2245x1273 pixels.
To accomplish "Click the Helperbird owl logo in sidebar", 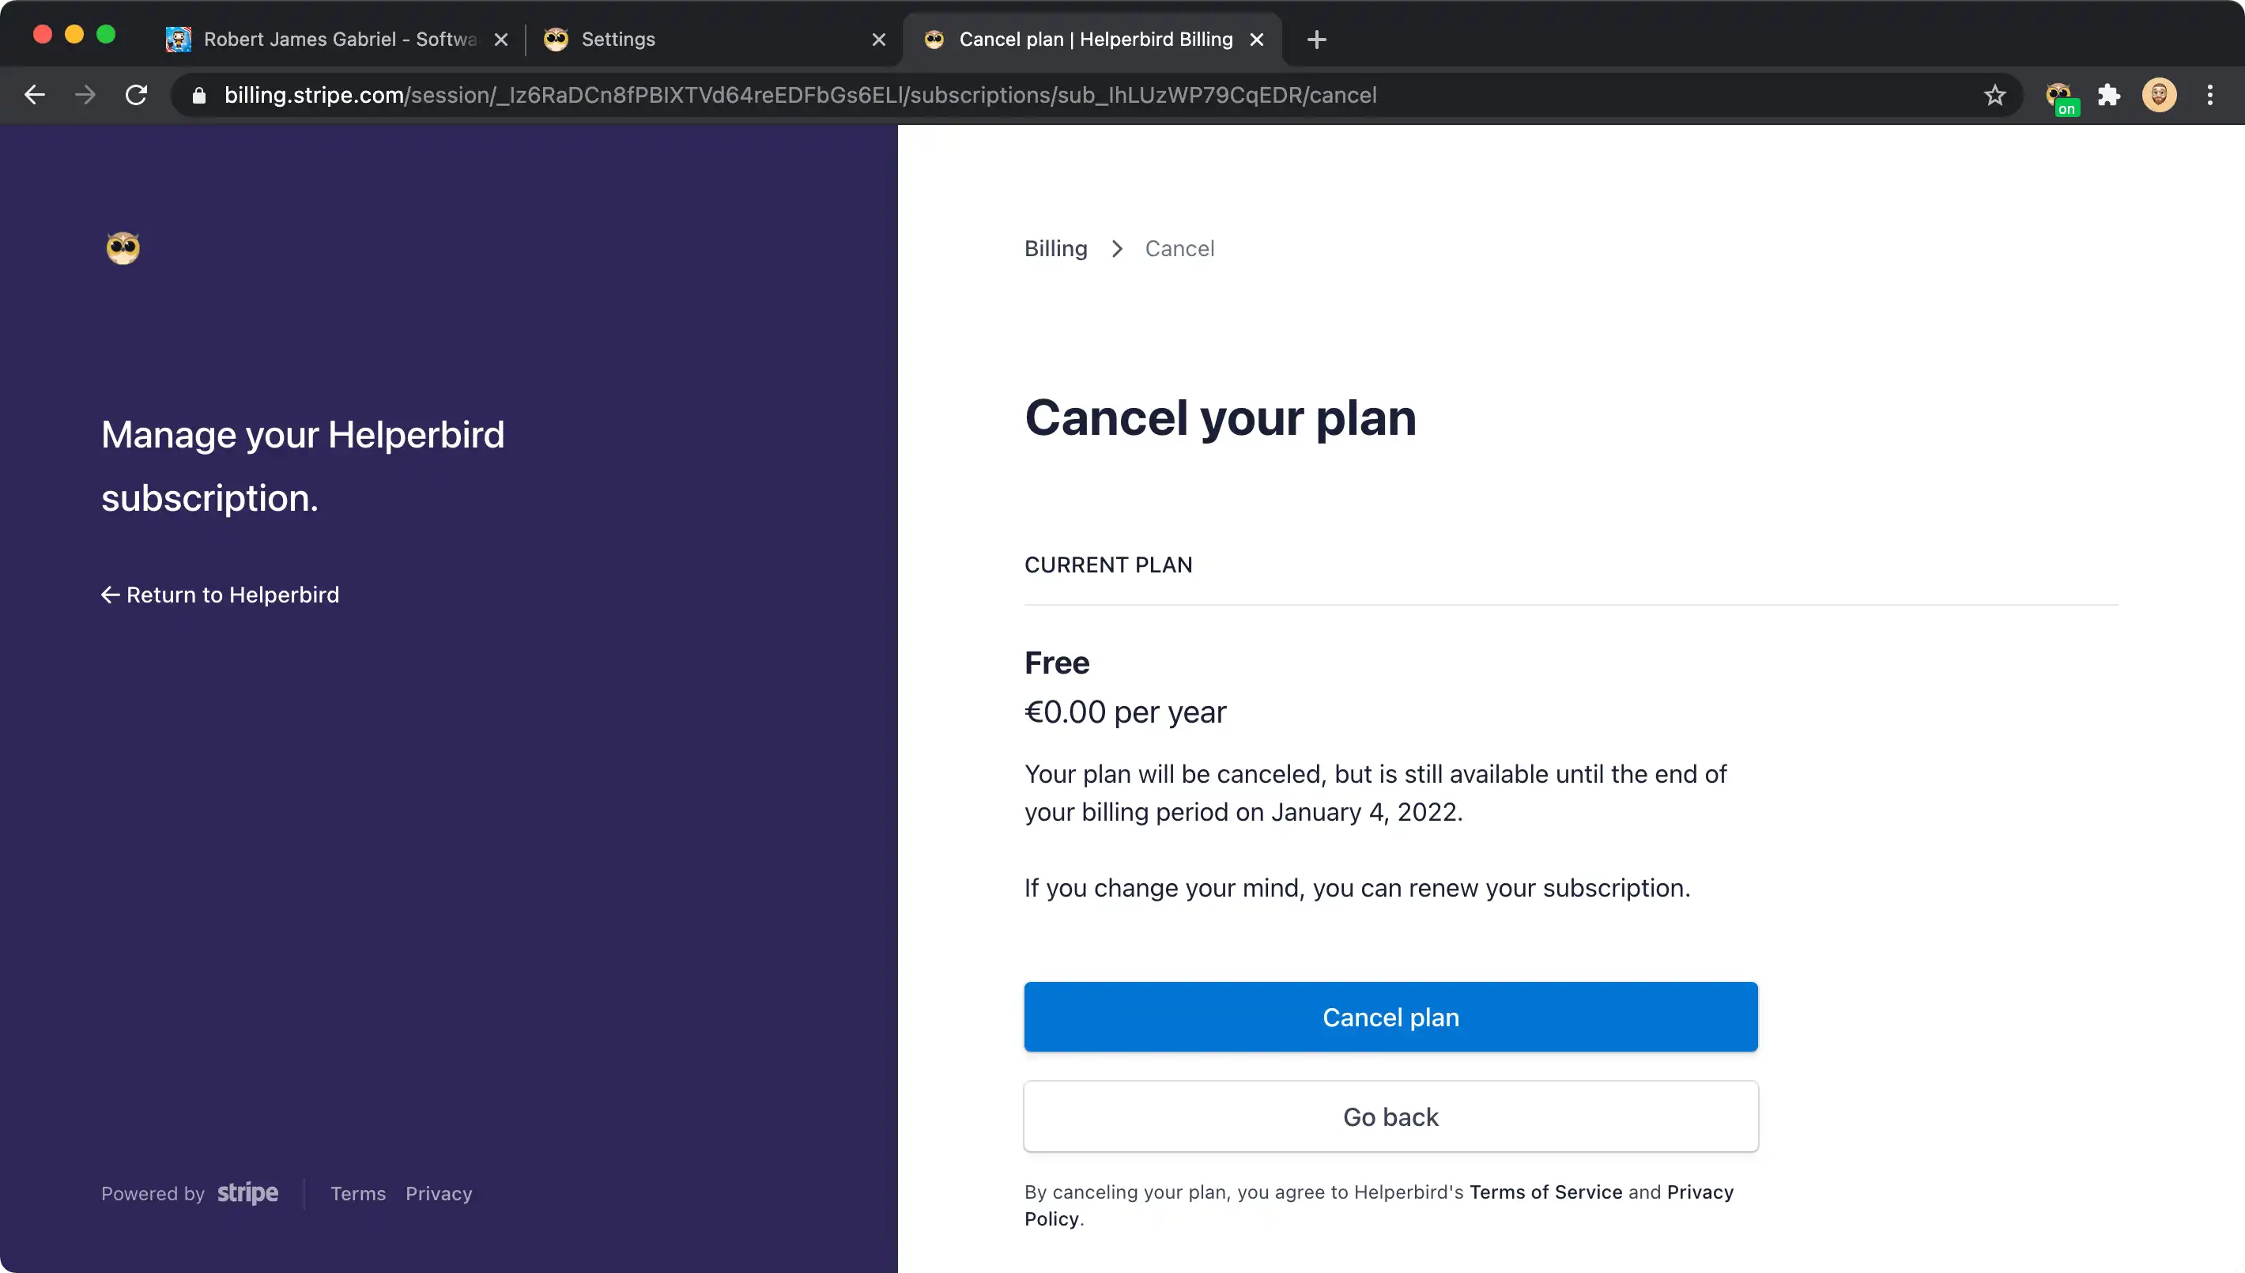I will point(123,247).
